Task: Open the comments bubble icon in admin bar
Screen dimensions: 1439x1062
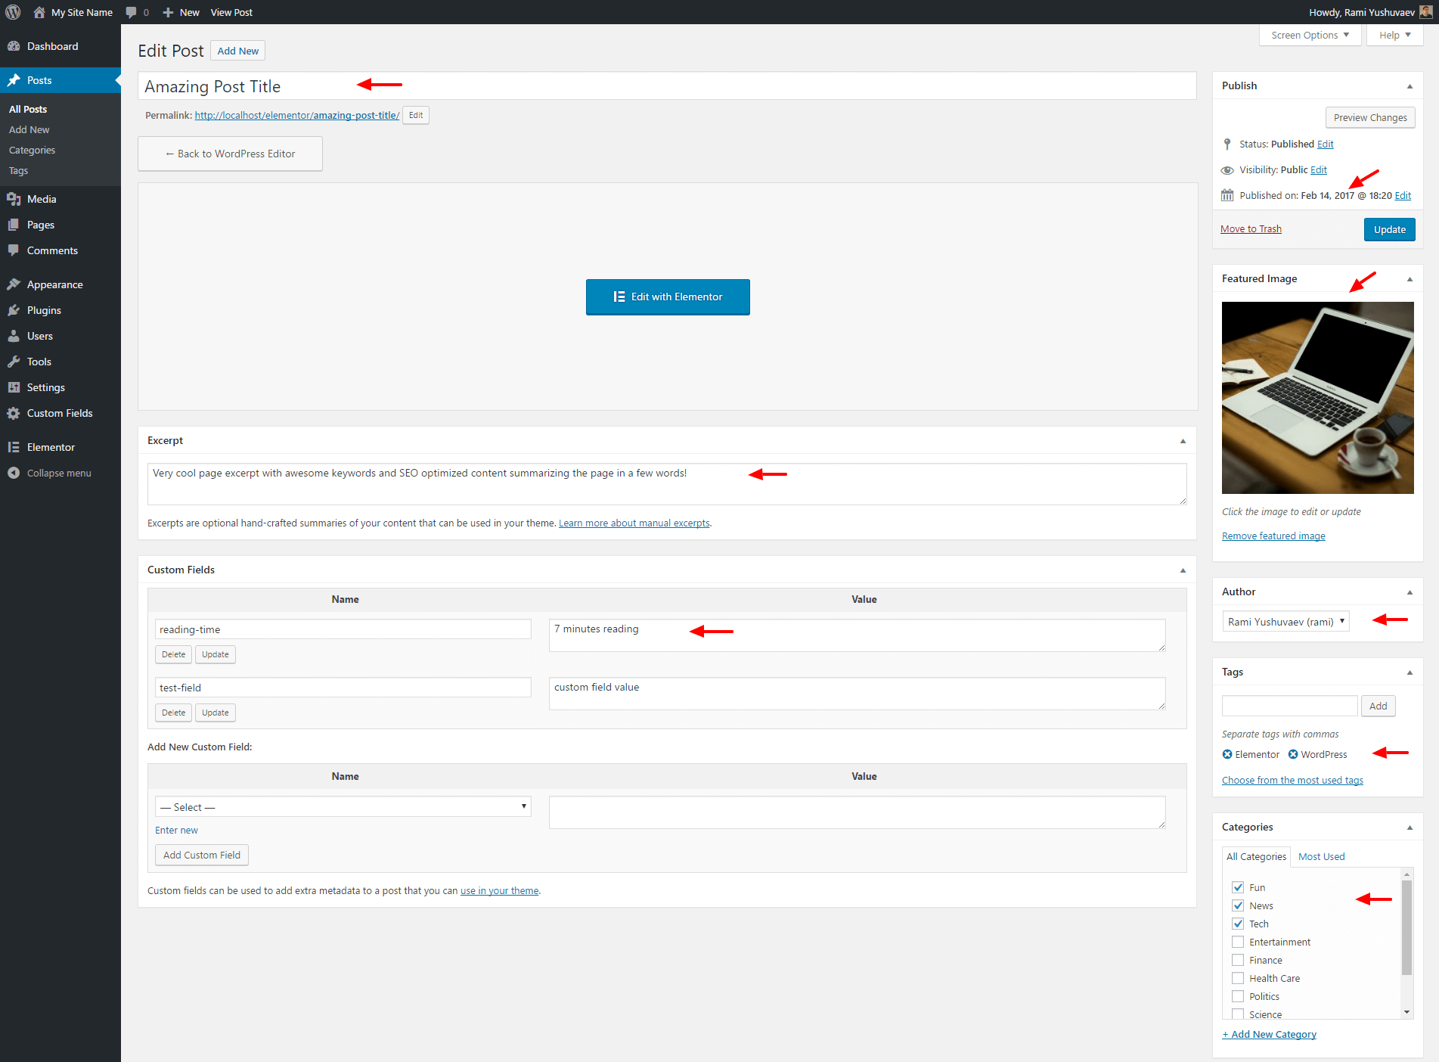Action: [132, 12]
